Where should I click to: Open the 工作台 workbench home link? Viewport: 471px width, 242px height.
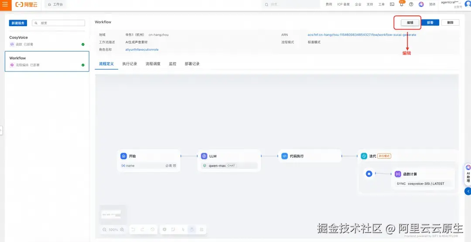pyautogui.click(x=55, y=4)
